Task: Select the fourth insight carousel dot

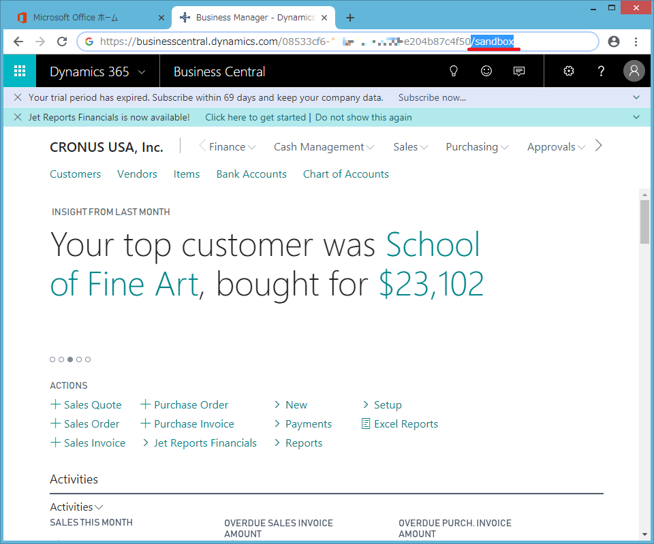Action: (x=79, y=359)
